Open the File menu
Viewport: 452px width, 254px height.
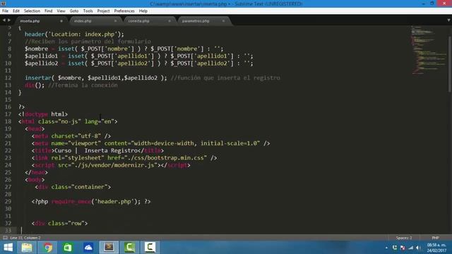pyautogui.click(x=5, y=11)
